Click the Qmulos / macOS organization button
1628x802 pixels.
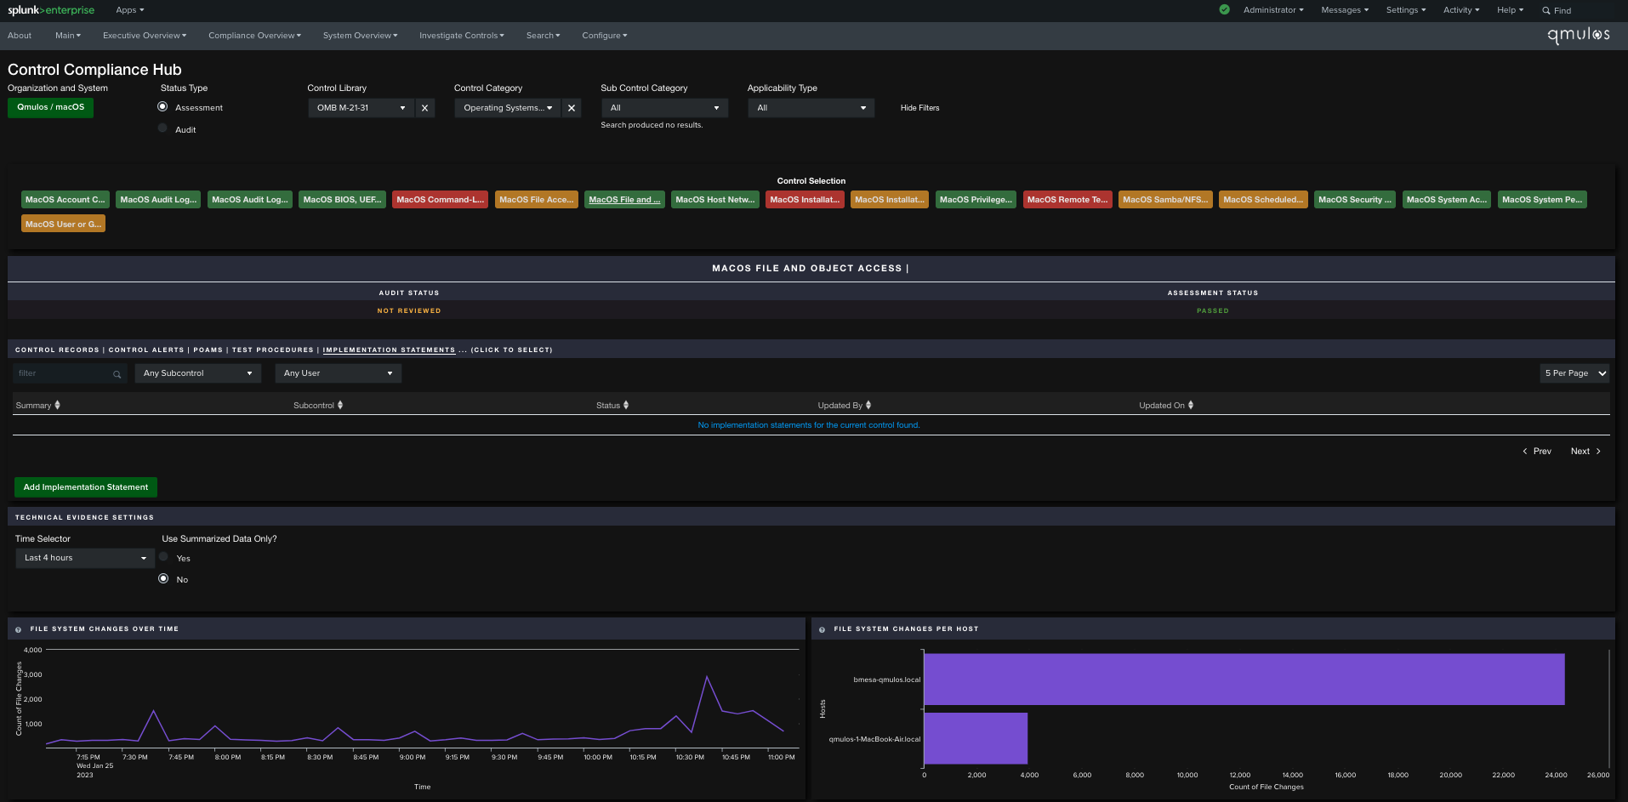coord(51,107)
